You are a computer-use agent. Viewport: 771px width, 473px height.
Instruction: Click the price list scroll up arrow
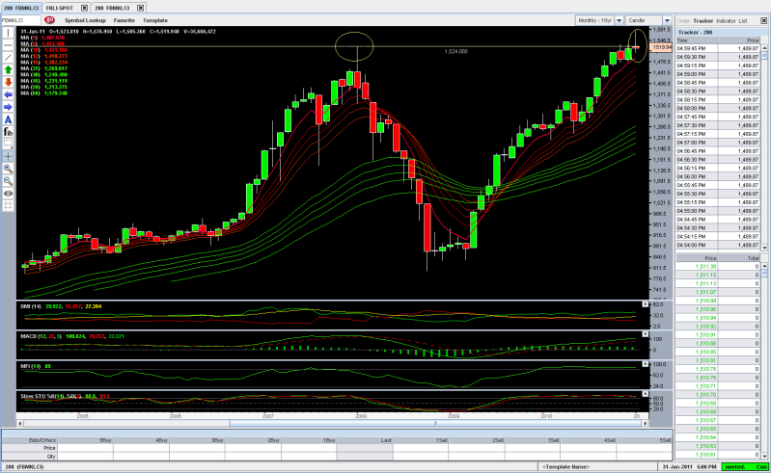pos(764,266)
